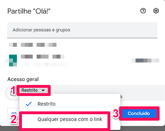Screen dimensions: 165x131
Task: Open sharing settings gear icon
Action: click(x=156, y=11)
